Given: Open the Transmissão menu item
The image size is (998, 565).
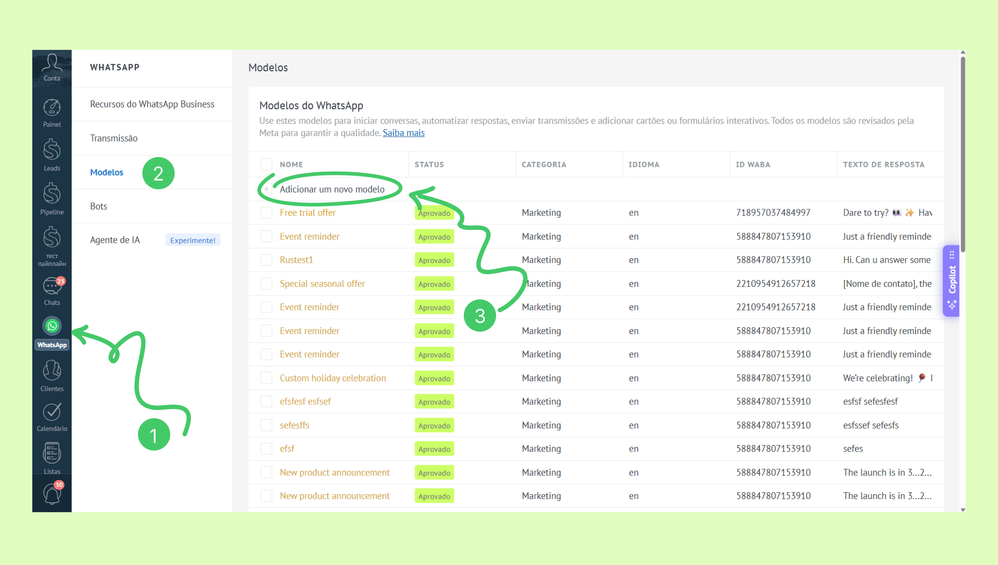Looking at the screenshot, I should [x=114, y=138].
